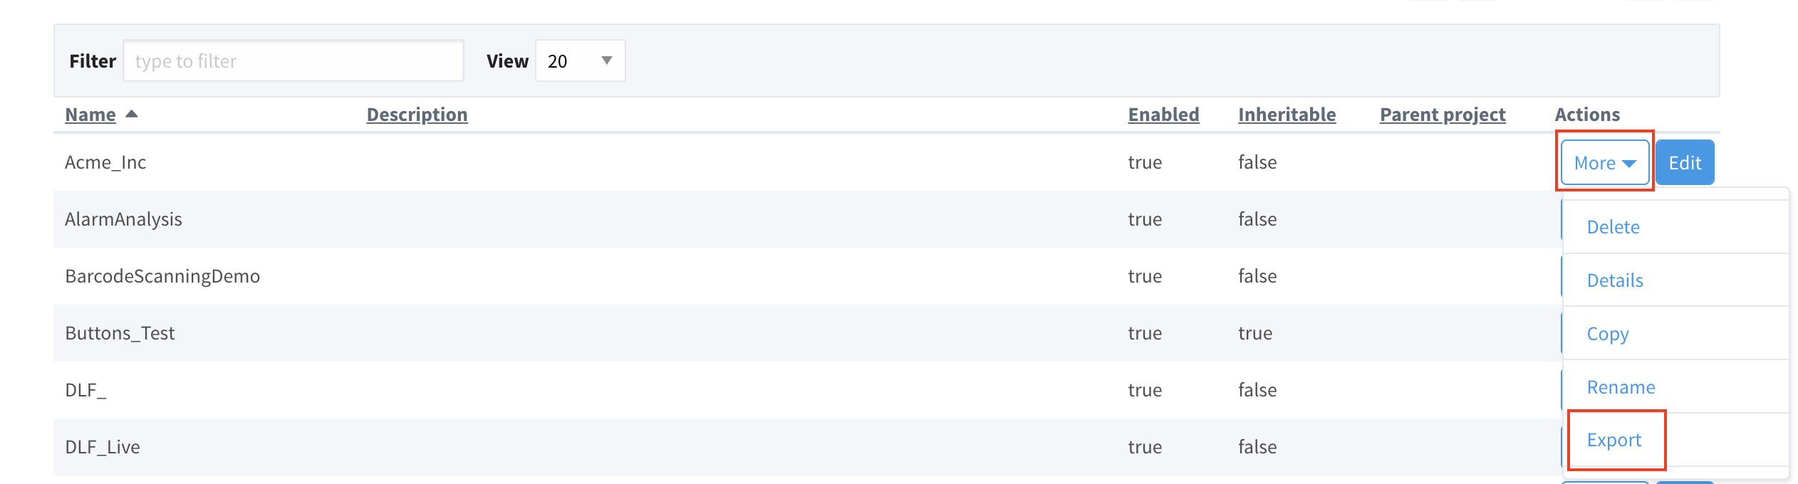Screen dimensions: 1798x484
Task: Click the AlarmAnalysis project row
Action: (x=808, y=219)
